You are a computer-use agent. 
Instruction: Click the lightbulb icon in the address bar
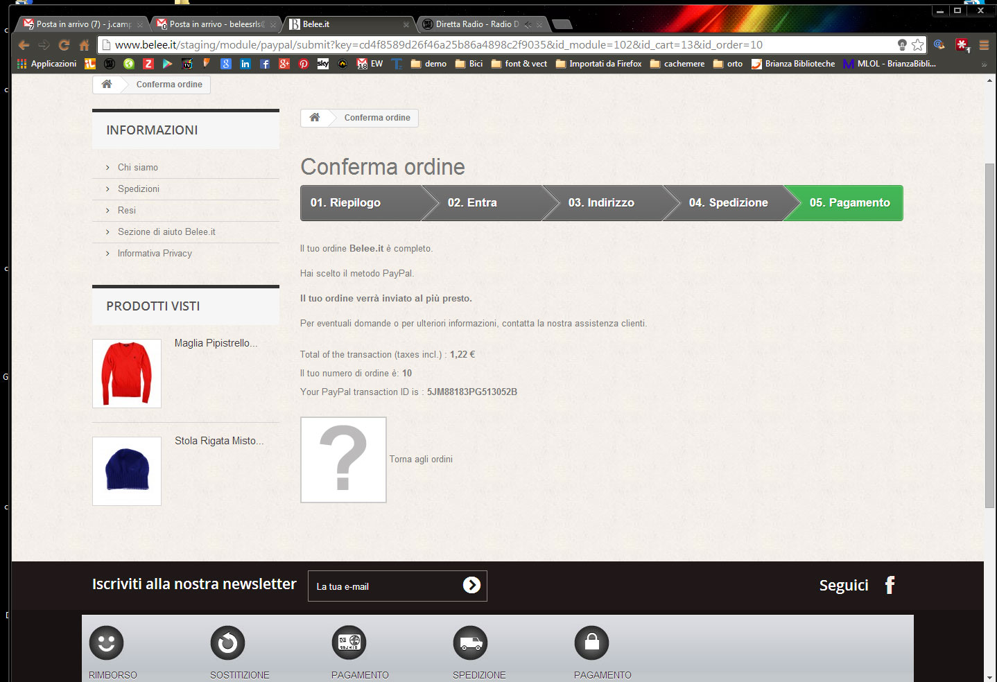902,45
